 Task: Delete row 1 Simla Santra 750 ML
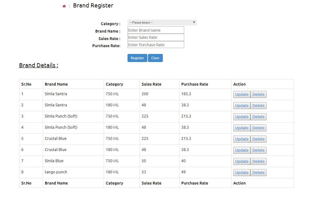(x=258, y=95)
